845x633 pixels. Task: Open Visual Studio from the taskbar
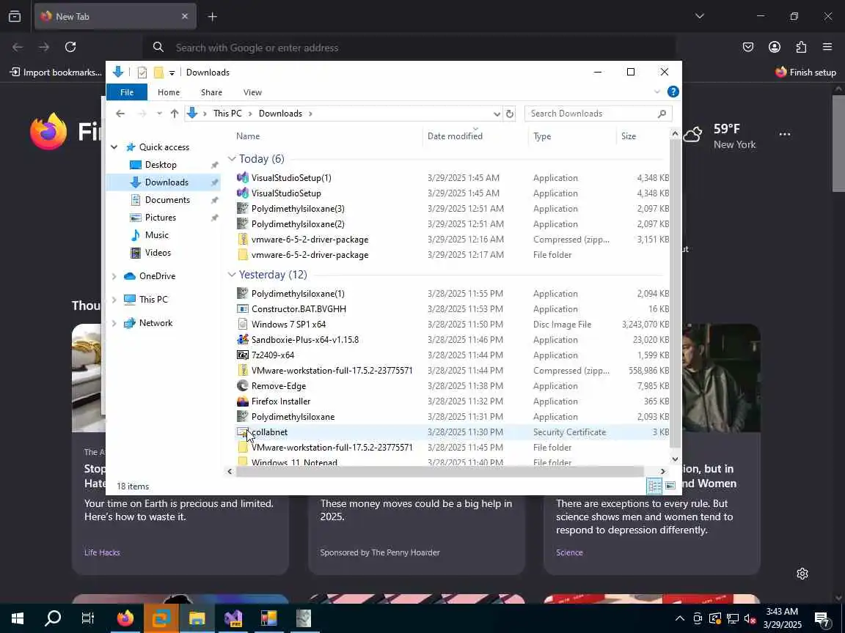(233, 618)
